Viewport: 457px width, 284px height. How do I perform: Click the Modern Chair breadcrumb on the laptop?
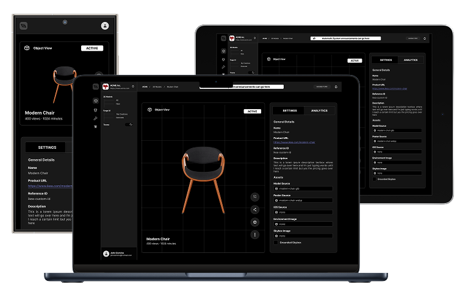click(173, 87)
